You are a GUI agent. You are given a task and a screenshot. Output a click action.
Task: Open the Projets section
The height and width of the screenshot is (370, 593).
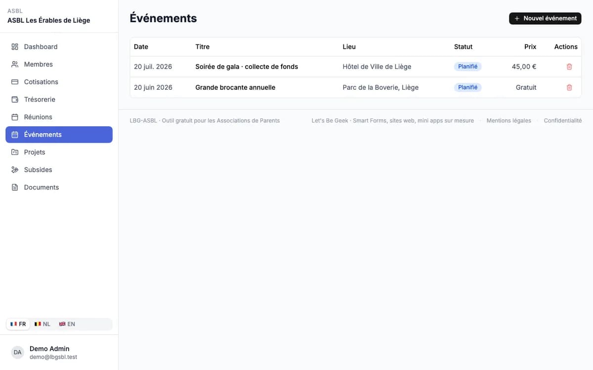pyautogui.click(x=59, y=152)
